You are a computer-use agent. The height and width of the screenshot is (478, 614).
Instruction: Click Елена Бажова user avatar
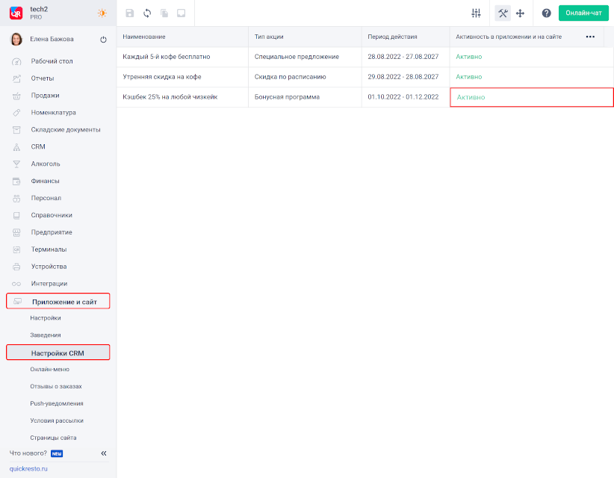click(16, 39)
